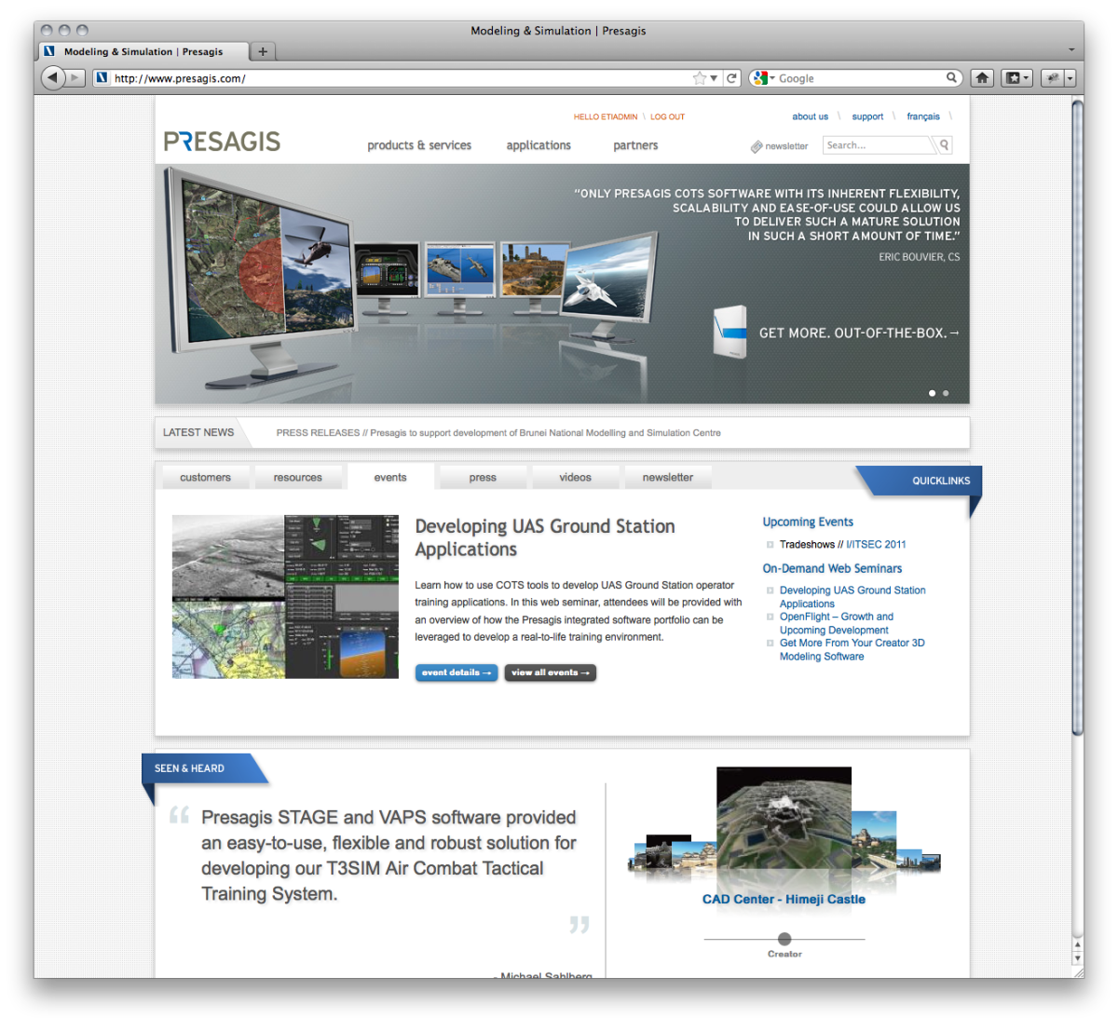Open the products & services menu
Screen dimensions: 1118x1018
click(419, 145)
